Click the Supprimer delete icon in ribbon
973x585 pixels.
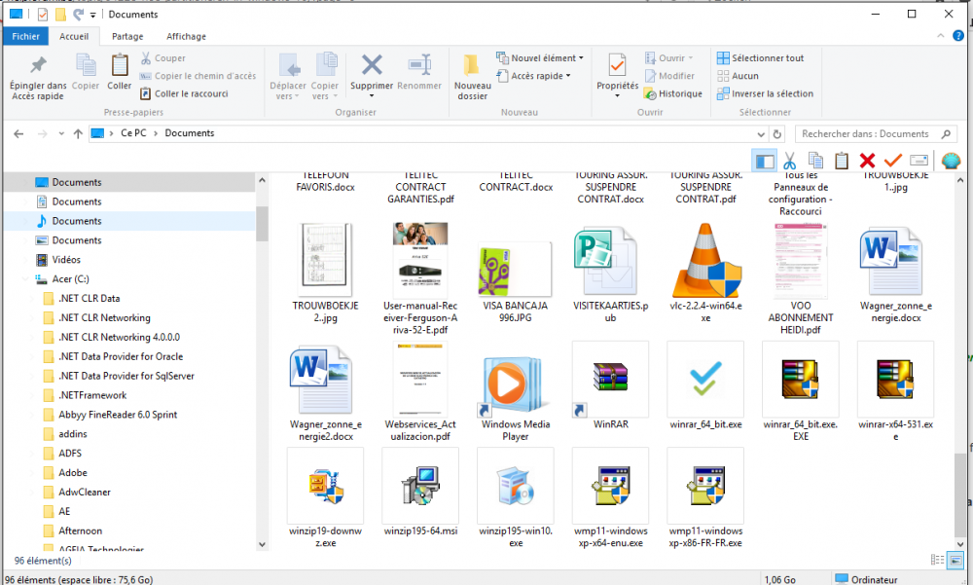(372, 66)
